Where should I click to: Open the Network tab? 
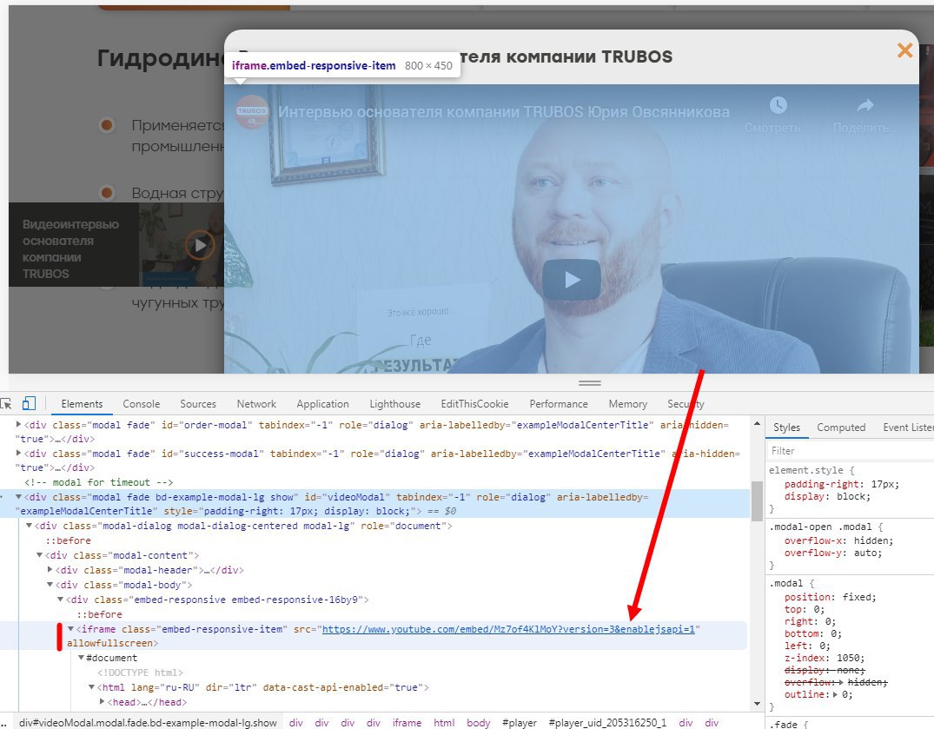(256, 404)
